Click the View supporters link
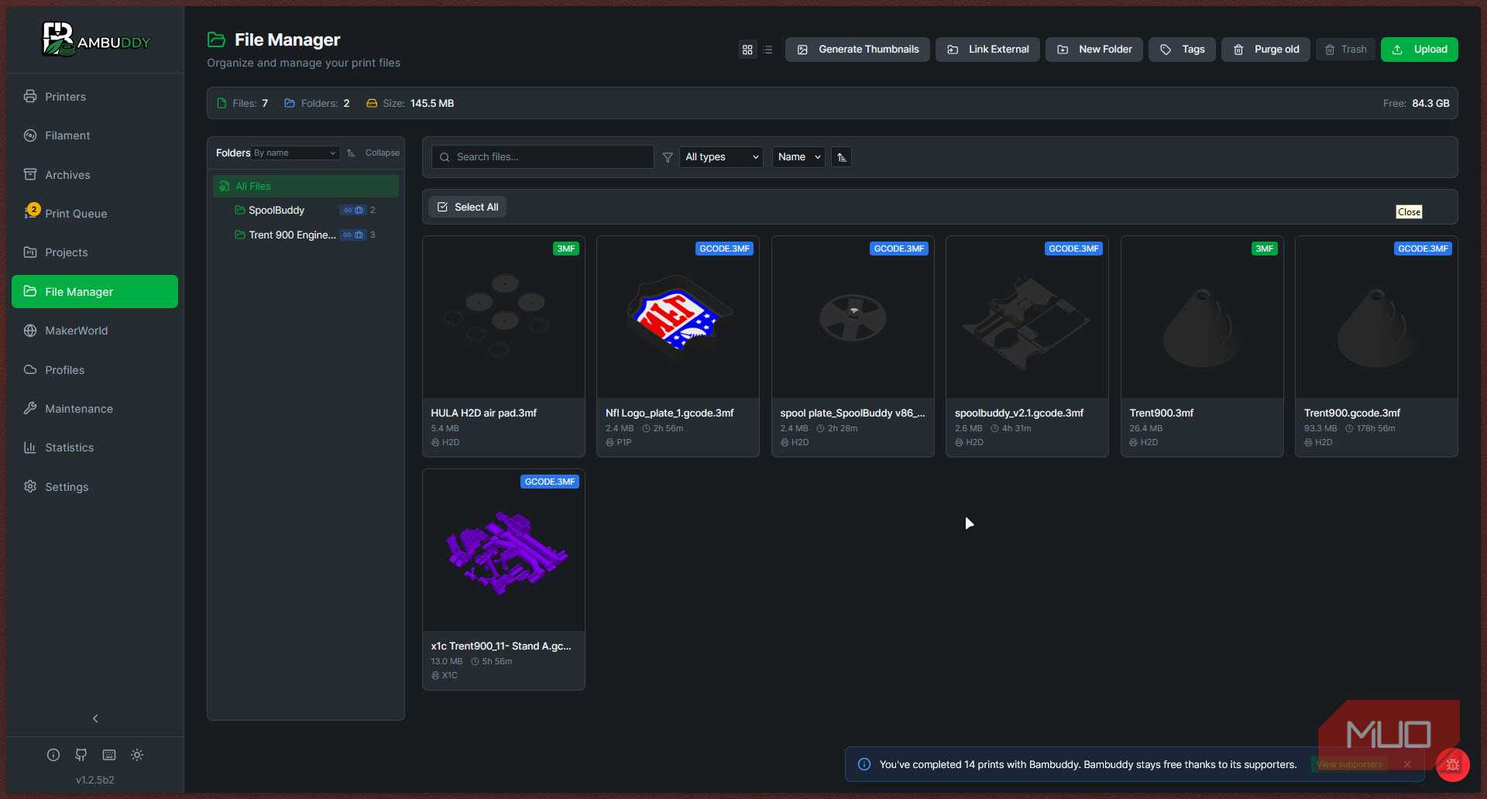Viewport: 1487px width, 799px height. point(1350,765)
